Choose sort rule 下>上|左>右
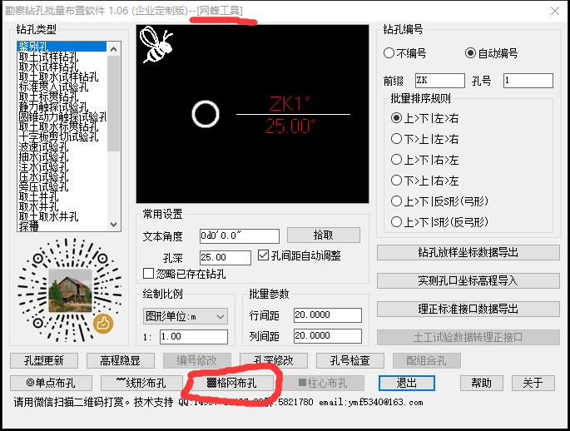Screen dimensions: 570x431 (397, 139)
